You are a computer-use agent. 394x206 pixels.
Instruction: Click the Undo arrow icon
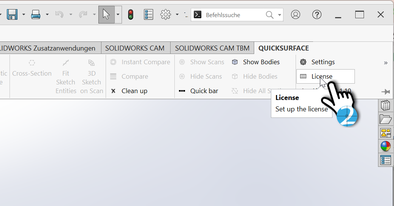tap(59, 14)
